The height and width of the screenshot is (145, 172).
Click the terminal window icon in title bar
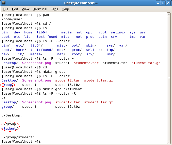coord(3,3)
